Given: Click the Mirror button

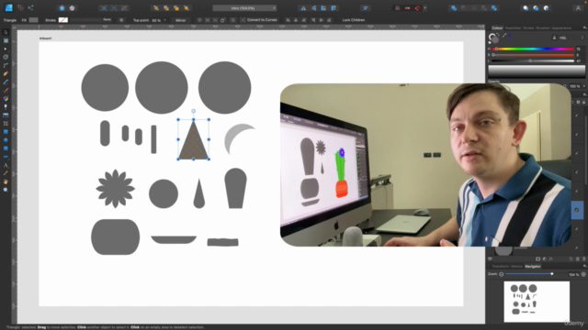Looking at the screenshot, I should [180, 20].
